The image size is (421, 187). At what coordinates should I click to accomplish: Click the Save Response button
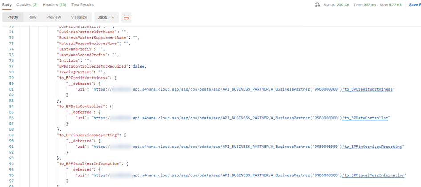pos(414,5)
